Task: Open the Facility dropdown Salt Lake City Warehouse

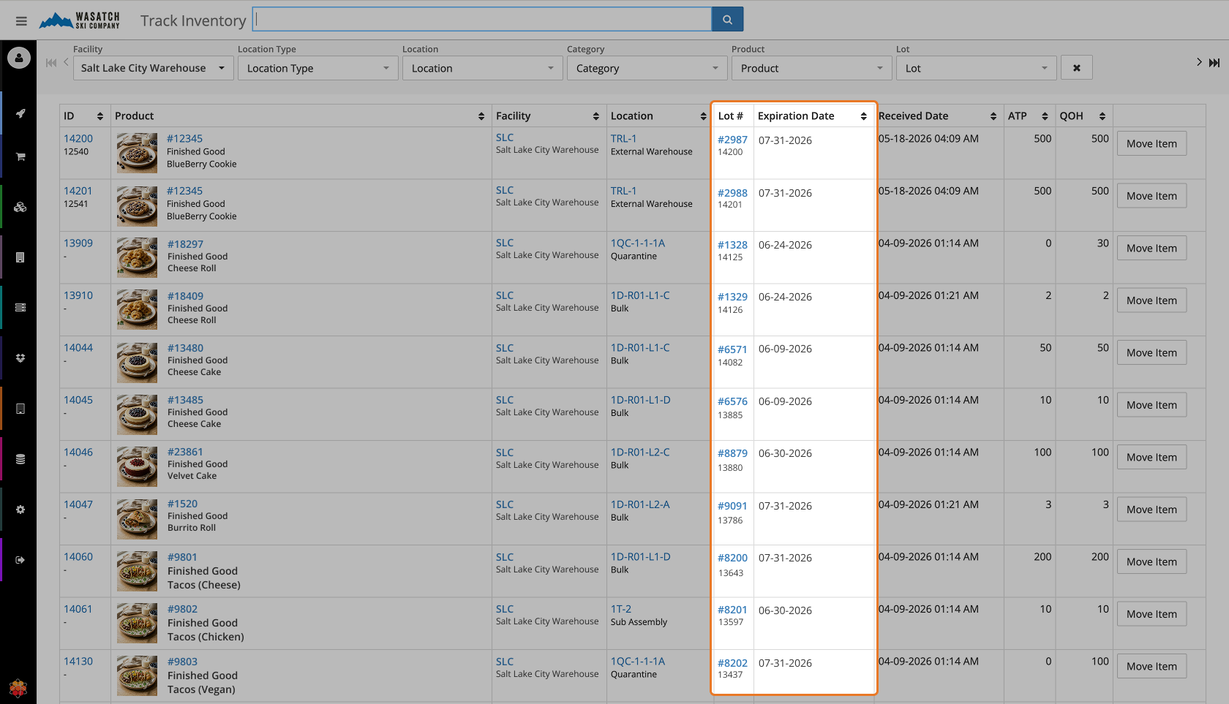Action: (x=154, y=68)
